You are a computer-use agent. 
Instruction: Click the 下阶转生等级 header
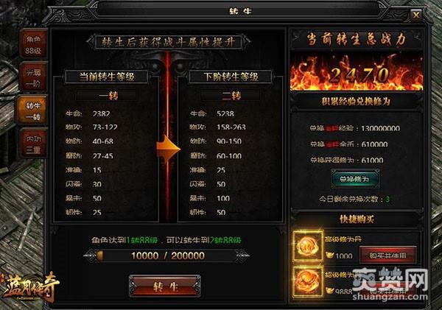(x=231, y=77)
